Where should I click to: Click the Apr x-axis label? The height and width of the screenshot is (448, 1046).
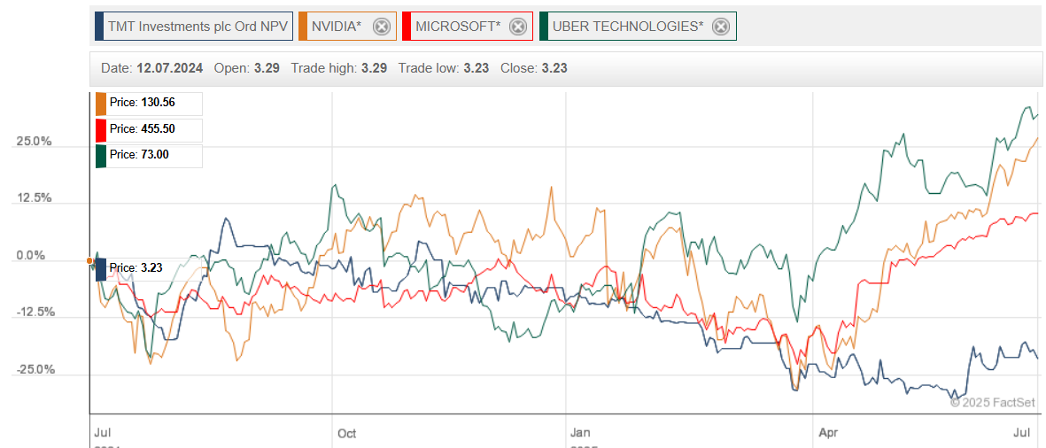(829, 434)
